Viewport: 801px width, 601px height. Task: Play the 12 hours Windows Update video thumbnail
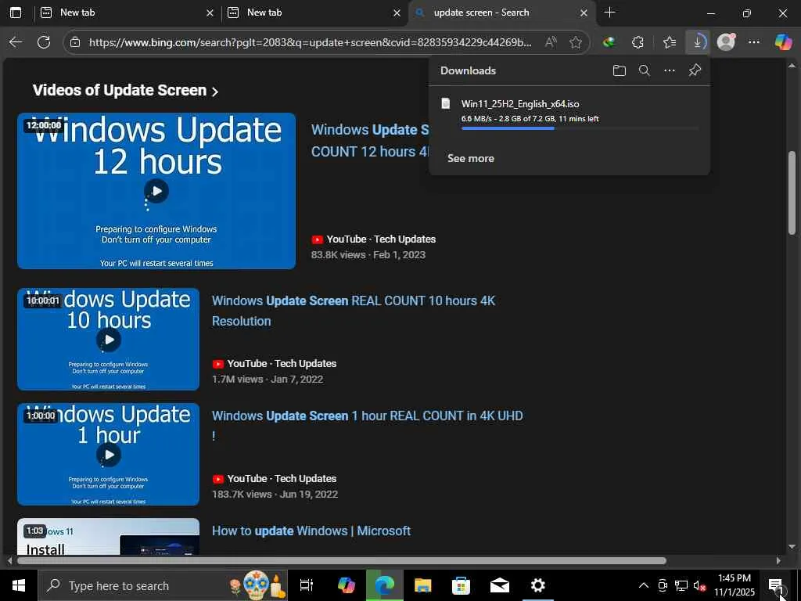pos(156,191)
